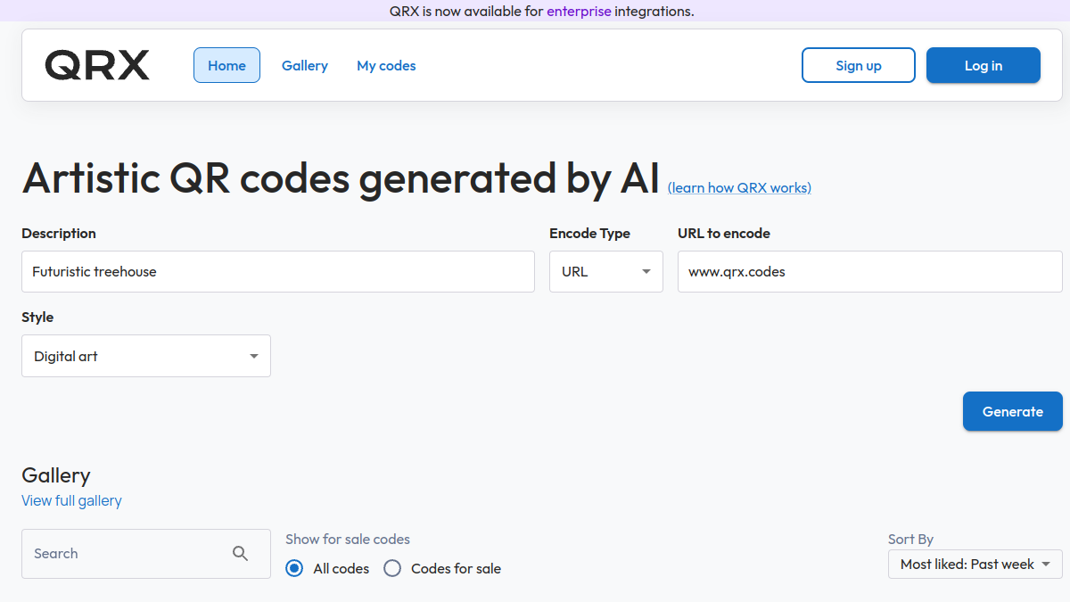The height and width of the screenshot is (602, 1070).
Task: Follow the enterprise link in the banner
Action: pos(579,12)
